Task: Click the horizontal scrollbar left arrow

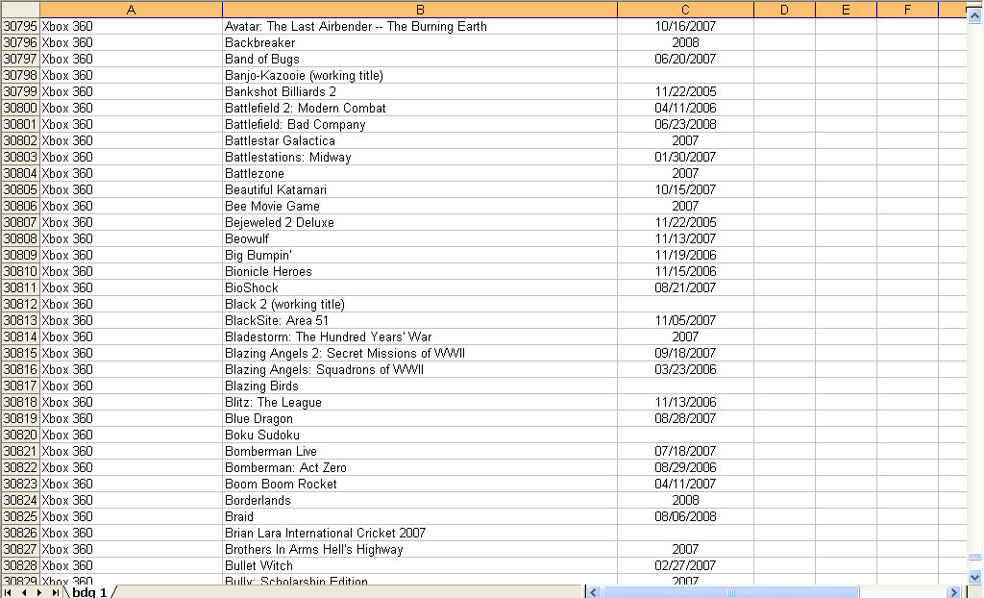Action: tap(594, 591)
